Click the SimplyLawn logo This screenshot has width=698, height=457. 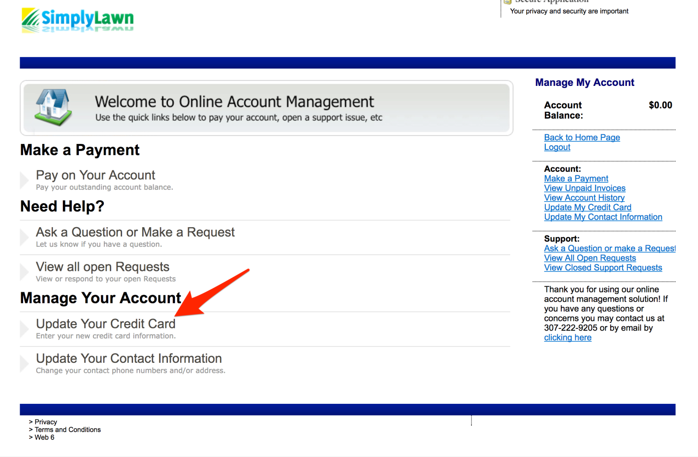click(x=78, y=20)
